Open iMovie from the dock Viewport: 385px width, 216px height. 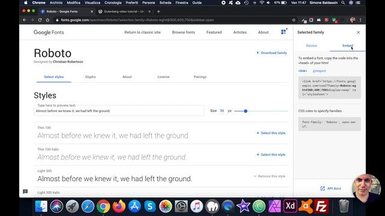pos(243,206)
